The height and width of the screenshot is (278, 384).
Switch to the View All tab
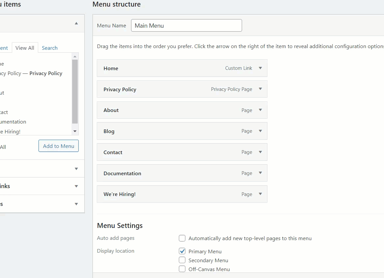point(25,48)
